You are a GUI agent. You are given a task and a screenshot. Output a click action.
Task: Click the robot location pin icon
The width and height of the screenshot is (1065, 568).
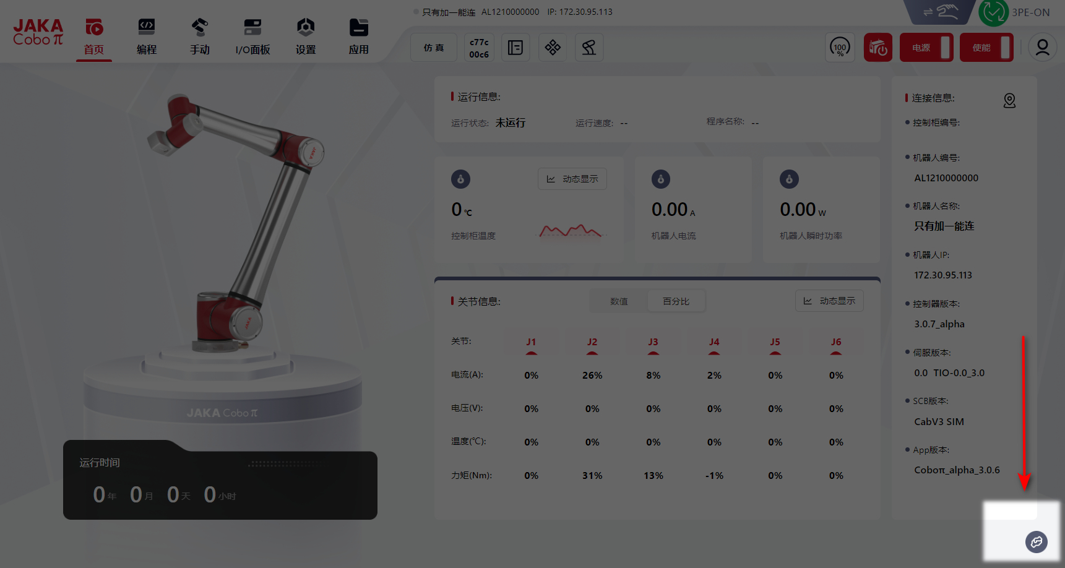pos(1009,100)
